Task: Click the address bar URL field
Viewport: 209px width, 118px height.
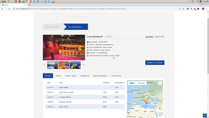Action: click(96, 9)
